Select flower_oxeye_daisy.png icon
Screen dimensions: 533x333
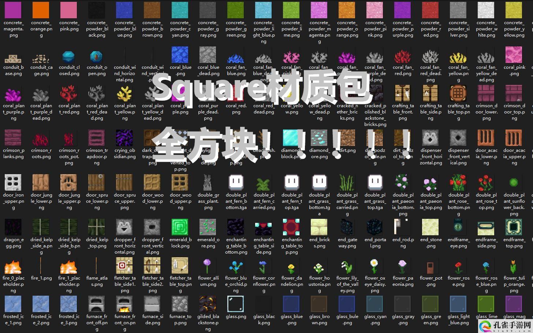pyautogui.click(x=375, y=266)
